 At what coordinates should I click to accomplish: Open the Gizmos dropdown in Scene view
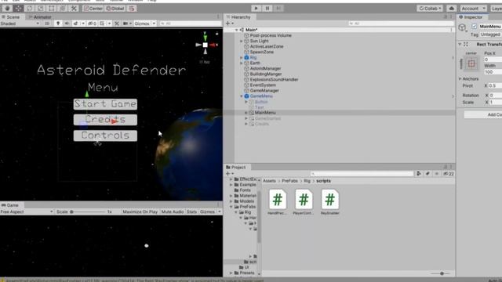144,23
